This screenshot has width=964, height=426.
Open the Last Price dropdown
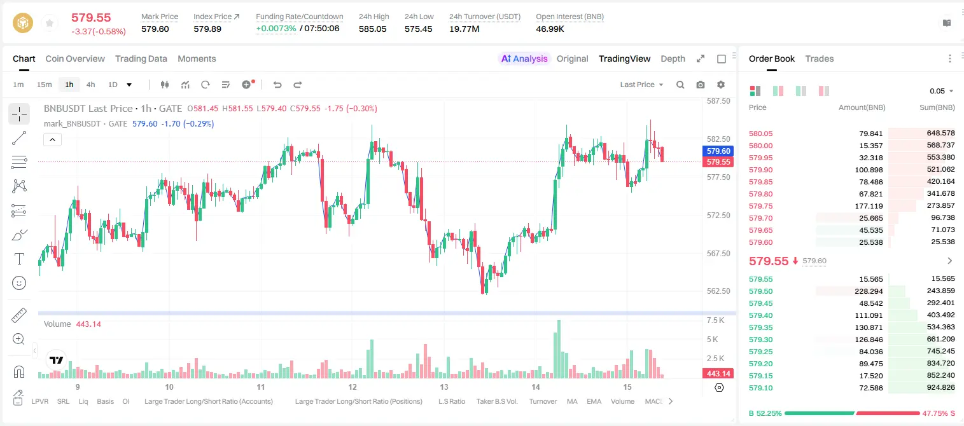click(641, 85)
